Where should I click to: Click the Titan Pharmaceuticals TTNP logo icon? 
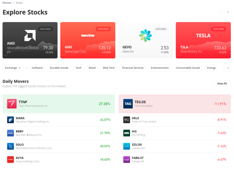click(12, 104)
